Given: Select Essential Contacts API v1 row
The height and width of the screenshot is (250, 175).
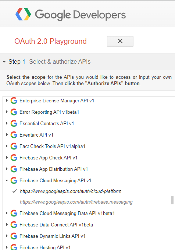Looking at the screenshot, I should pyautogui.click(x=47, y=123).
